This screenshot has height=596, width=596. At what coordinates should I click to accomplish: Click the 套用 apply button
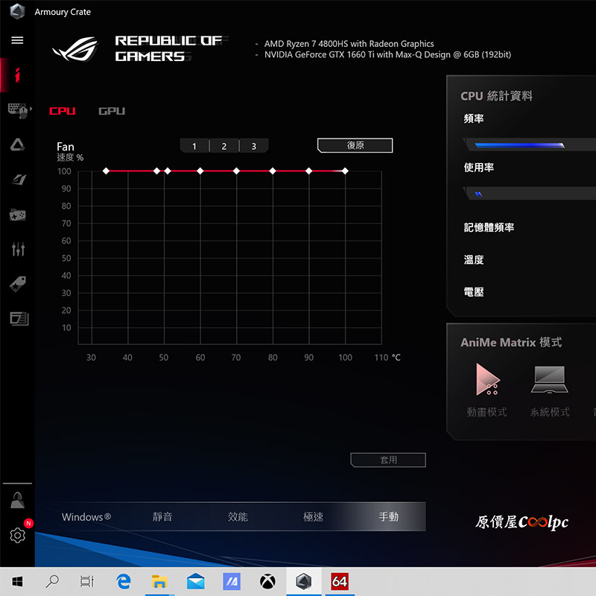pos(388,460)
